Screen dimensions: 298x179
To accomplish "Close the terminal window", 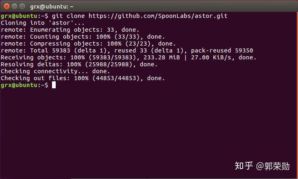I will [5, 7].
